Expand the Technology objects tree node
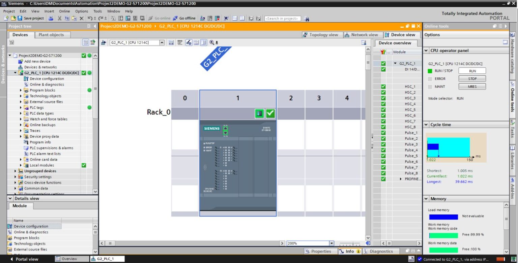Screen dimensions: 518x263 tap(21, 96)
